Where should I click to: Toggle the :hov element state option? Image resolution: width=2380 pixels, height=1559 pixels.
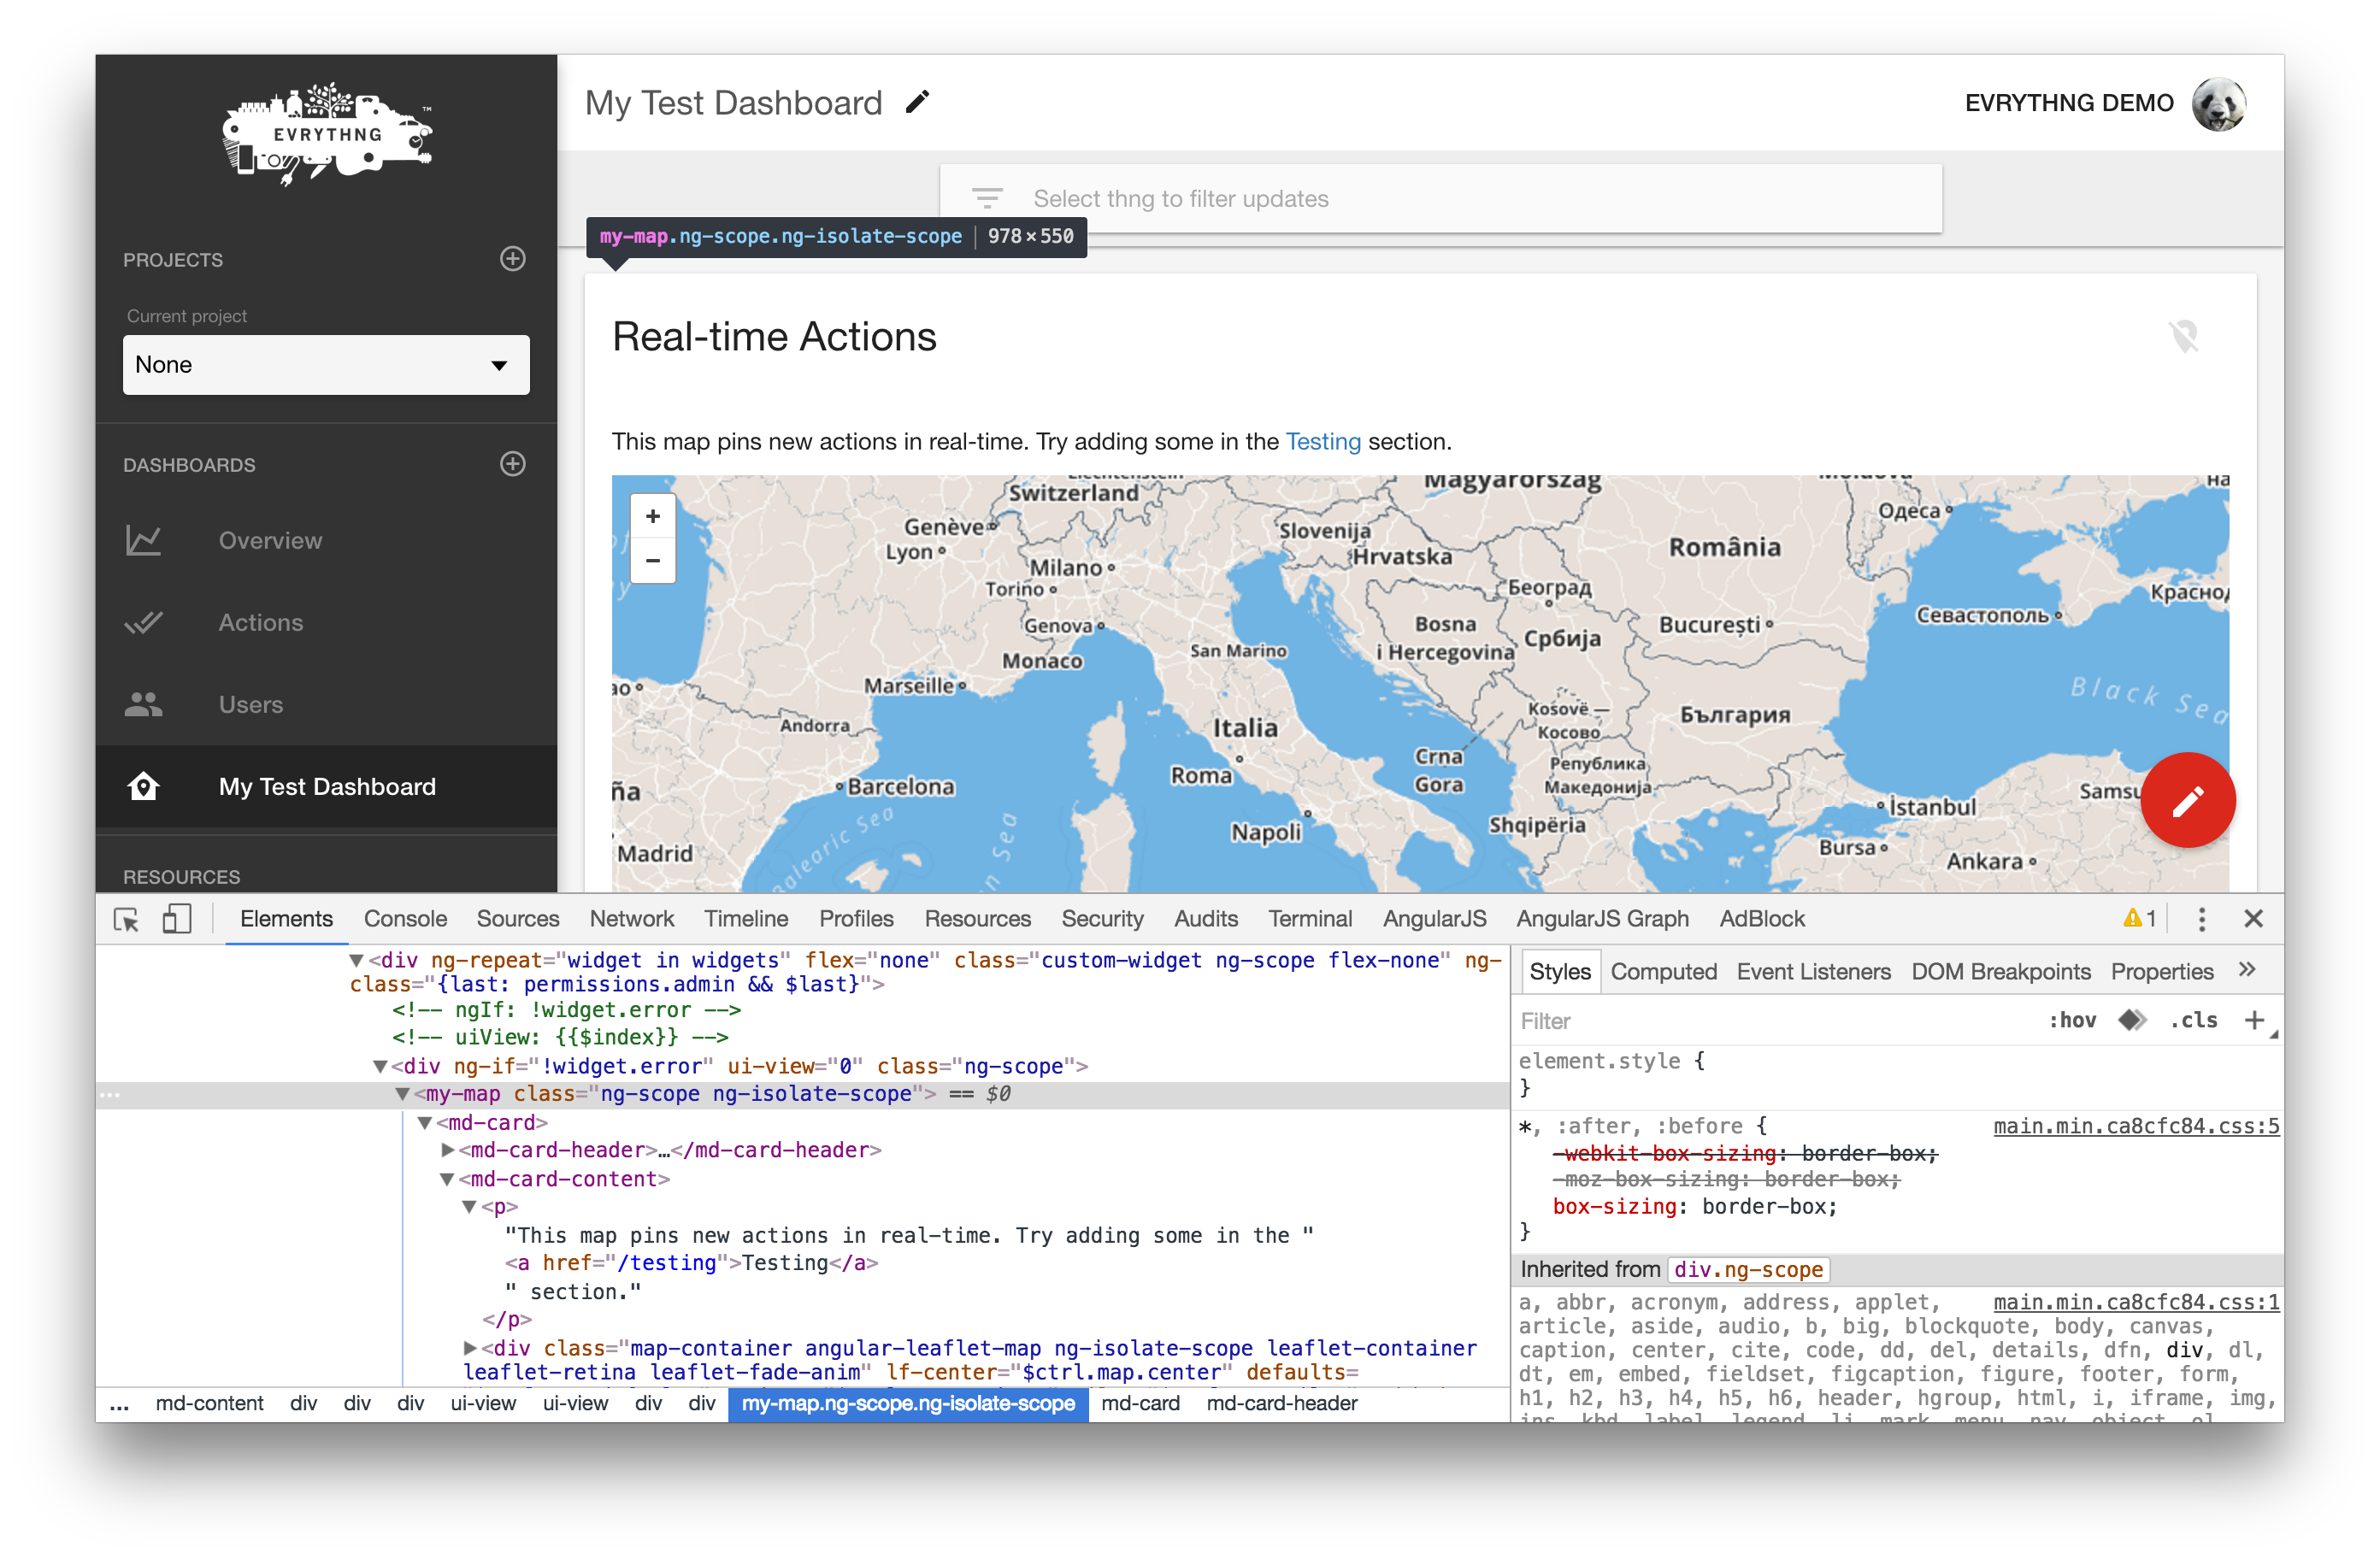click(2071, 1020)
